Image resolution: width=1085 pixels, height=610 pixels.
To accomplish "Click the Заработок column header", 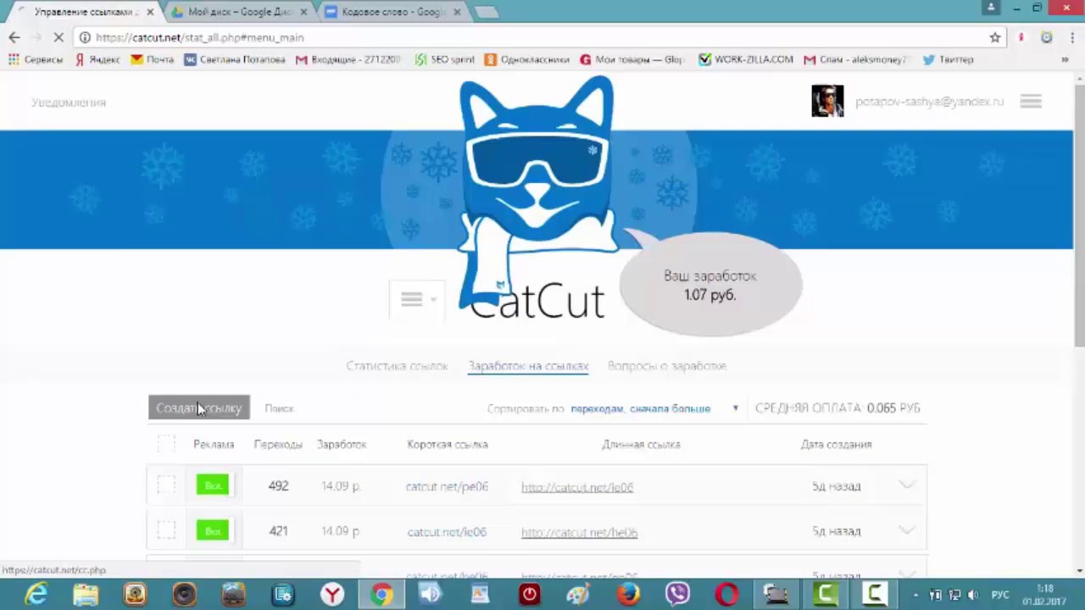I will 342,444.
